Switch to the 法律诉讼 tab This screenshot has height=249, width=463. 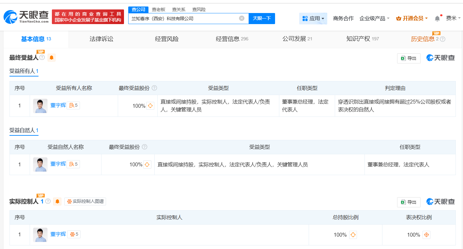(101, 39)
